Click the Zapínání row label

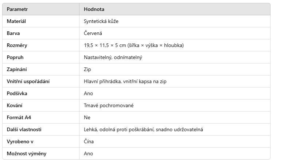[17, 69]
